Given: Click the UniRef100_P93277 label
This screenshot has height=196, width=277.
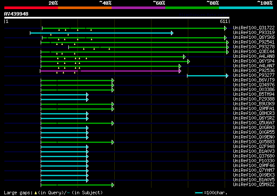Looking at the screenshot, I should pyautogui.click(x=254, y=75).
